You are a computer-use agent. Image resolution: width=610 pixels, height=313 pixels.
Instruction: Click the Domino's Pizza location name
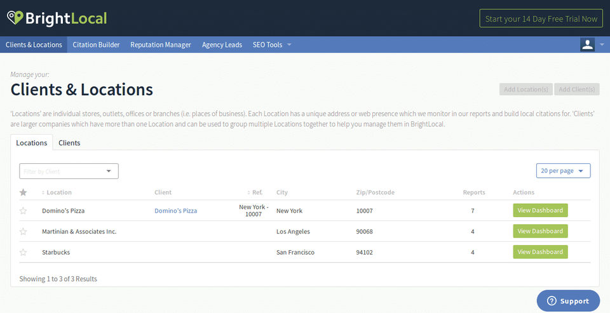(64, 211)
